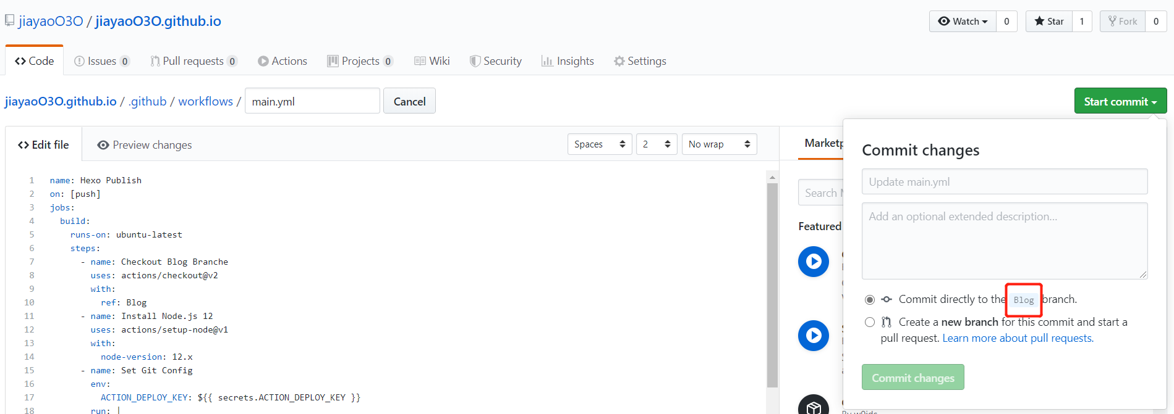Click the editor vertical scrollbar thumb

click(x=772, y=285)
